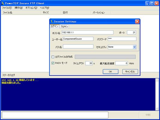Minimize the PowerTCP Secure FTP Client window
This screenshot has height=120, width=160.
click(147, 3)
